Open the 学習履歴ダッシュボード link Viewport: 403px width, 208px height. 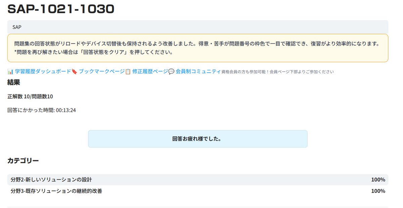(x=43, y=71)
